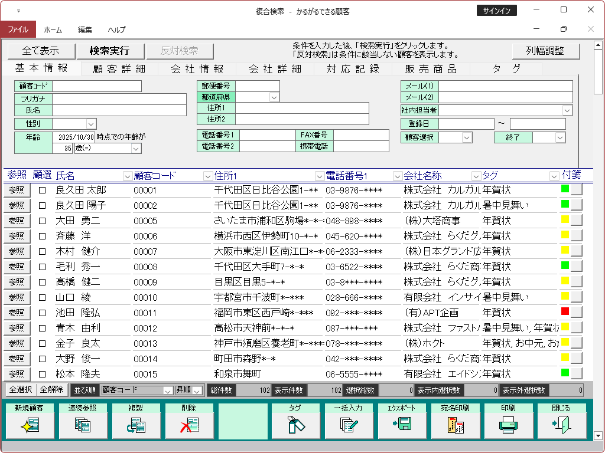Screen dimensions: 605x453
Task: Open the 都道府県 prefecture dropdown
Action: click(x=275, y=97)
